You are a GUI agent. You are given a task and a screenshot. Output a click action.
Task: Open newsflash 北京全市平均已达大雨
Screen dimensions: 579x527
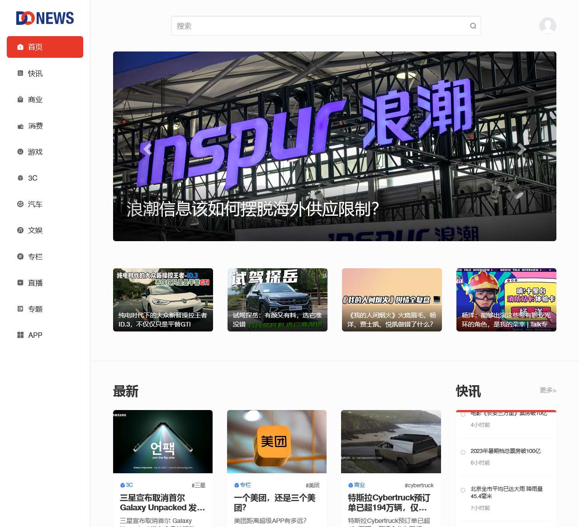click(x=507, y=492)
